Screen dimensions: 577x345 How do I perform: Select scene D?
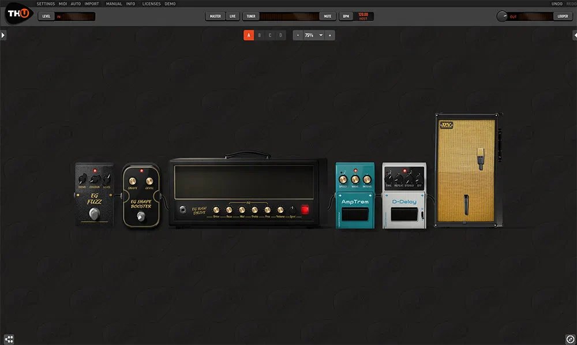tap(281, 35)
